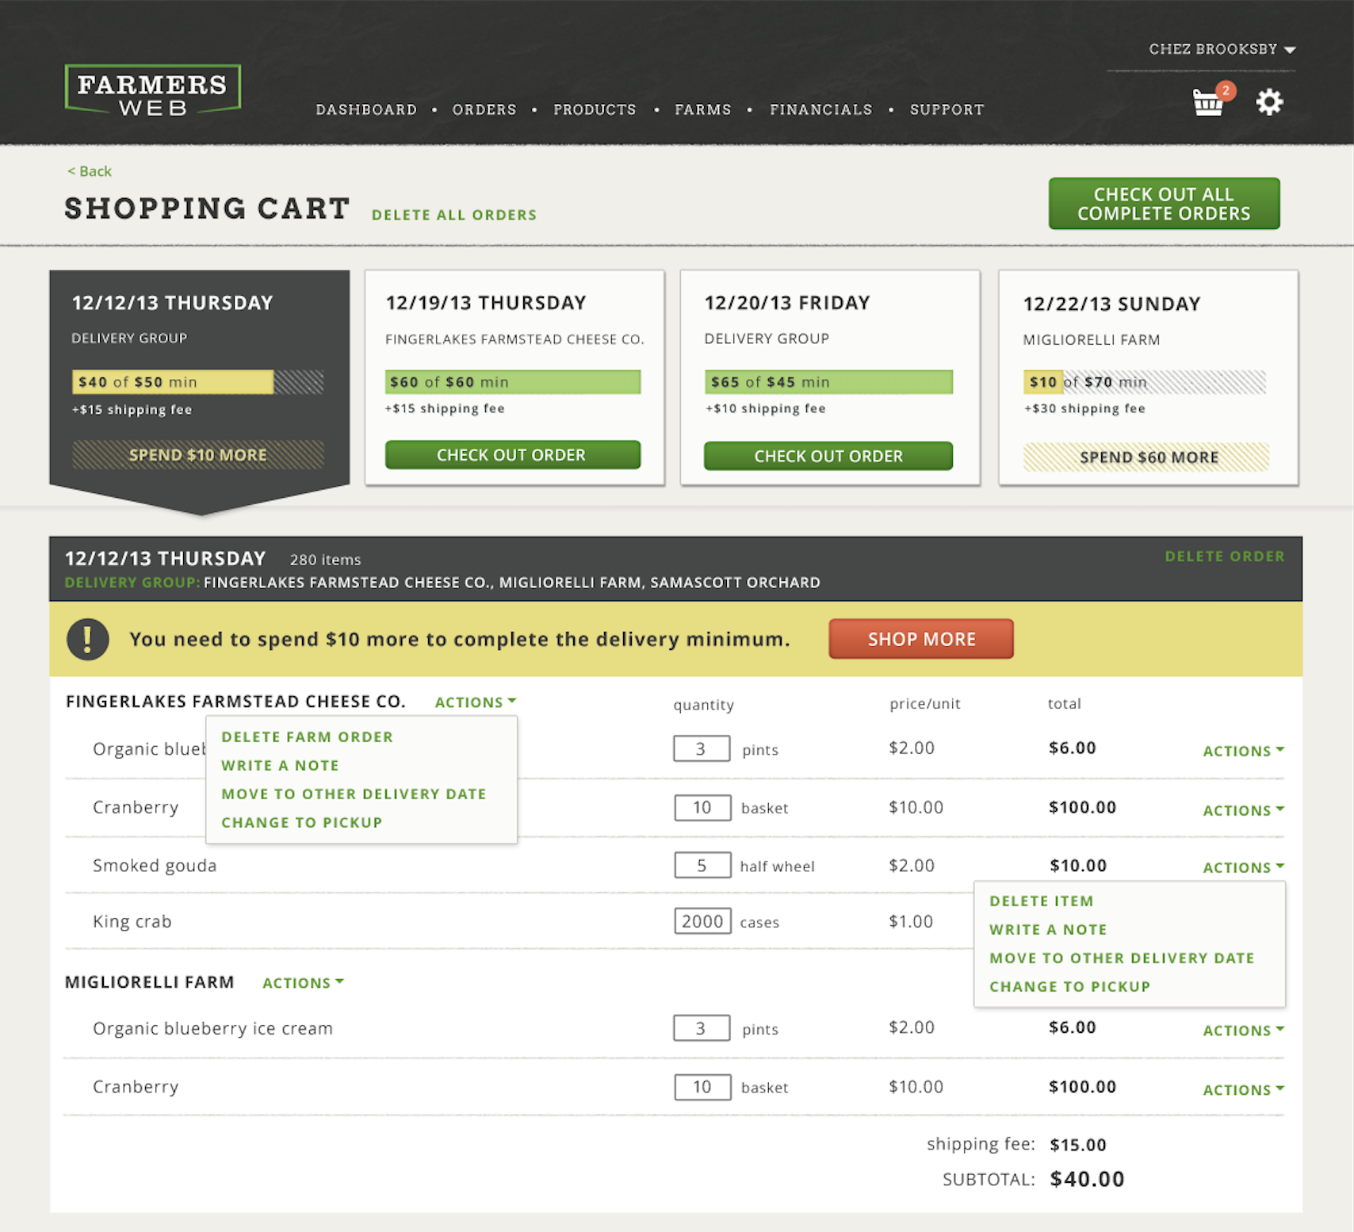This screenshot has height=1232, width=1354.
Task: Edit quantity field for King crab
Action: tap(702, 921)
